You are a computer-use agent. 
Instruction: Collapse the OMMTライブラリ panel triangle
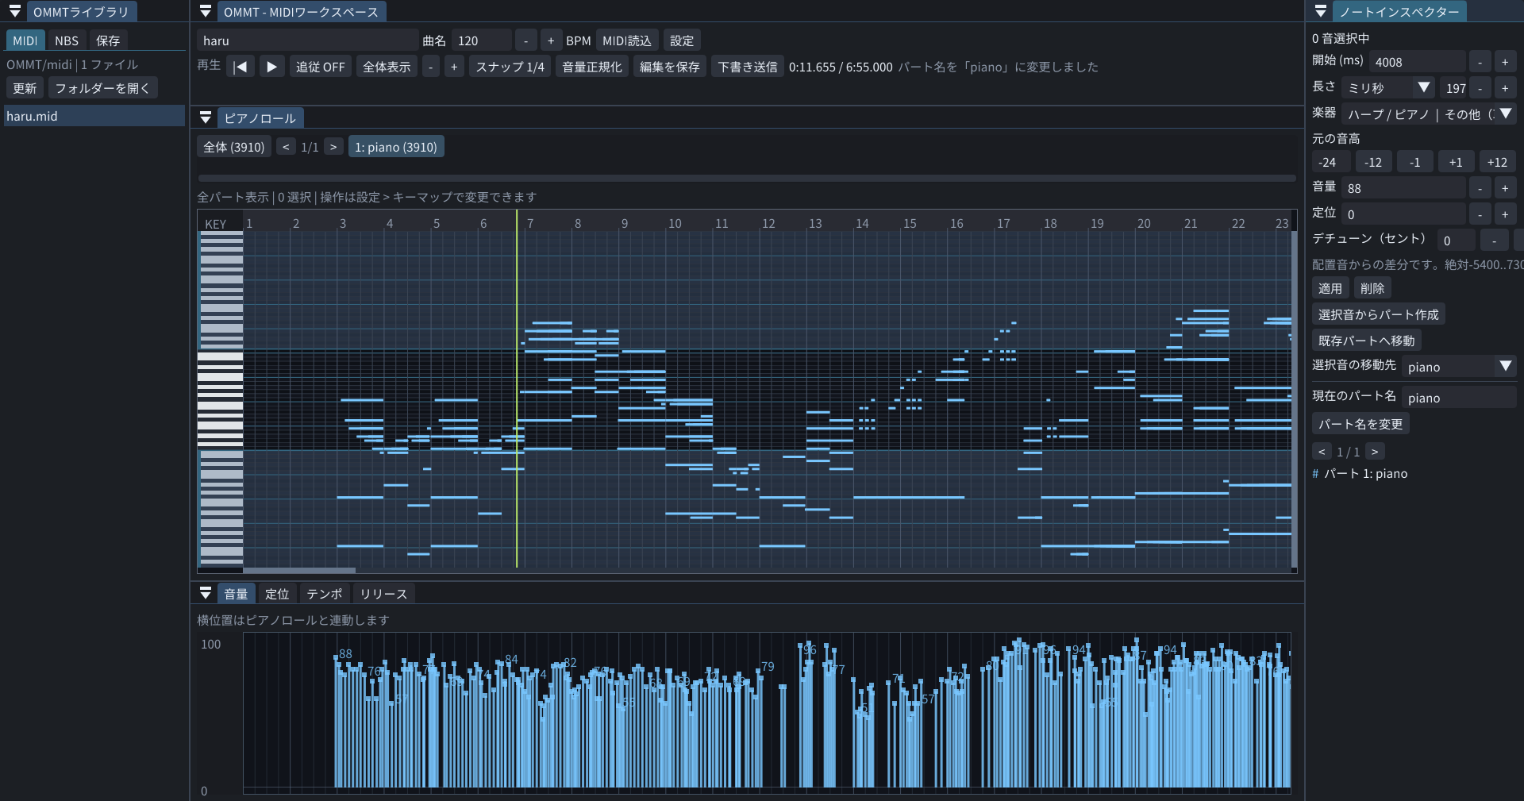pyautogui.click(x=15, y=12)
